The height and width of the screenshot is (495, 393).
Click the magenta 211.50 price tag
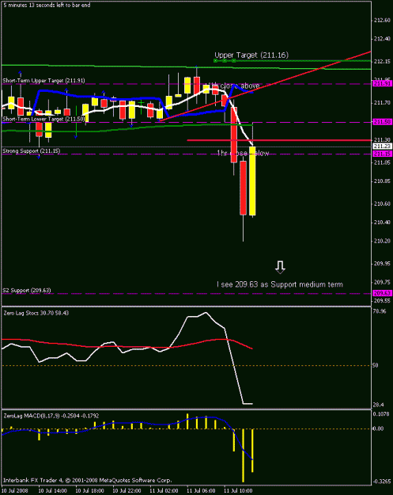[382, 121]
